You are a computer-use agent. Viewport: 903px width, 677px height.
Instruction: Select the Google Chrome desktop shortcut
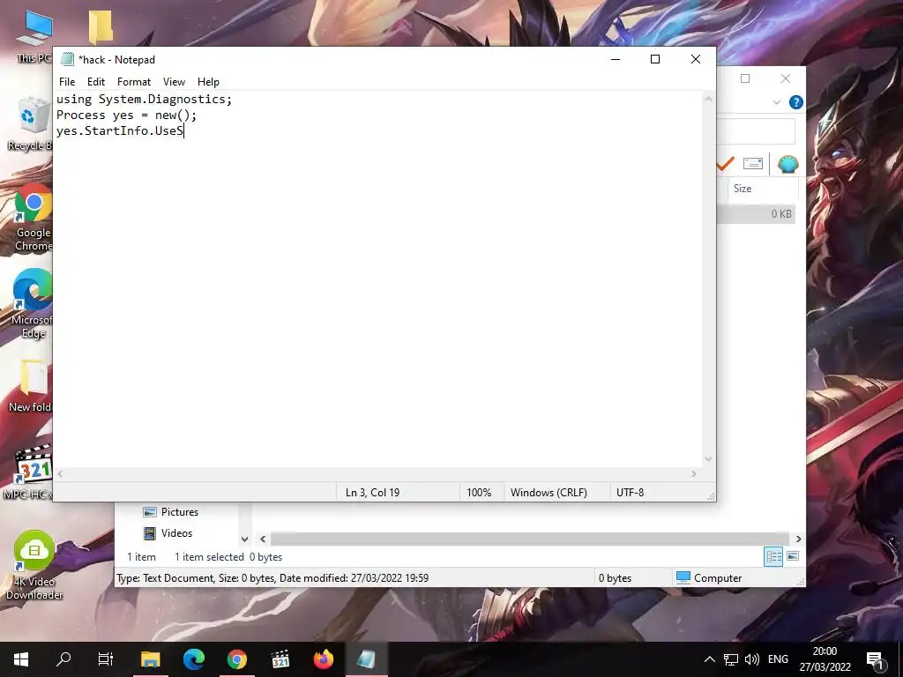click(x=34, y=219)
